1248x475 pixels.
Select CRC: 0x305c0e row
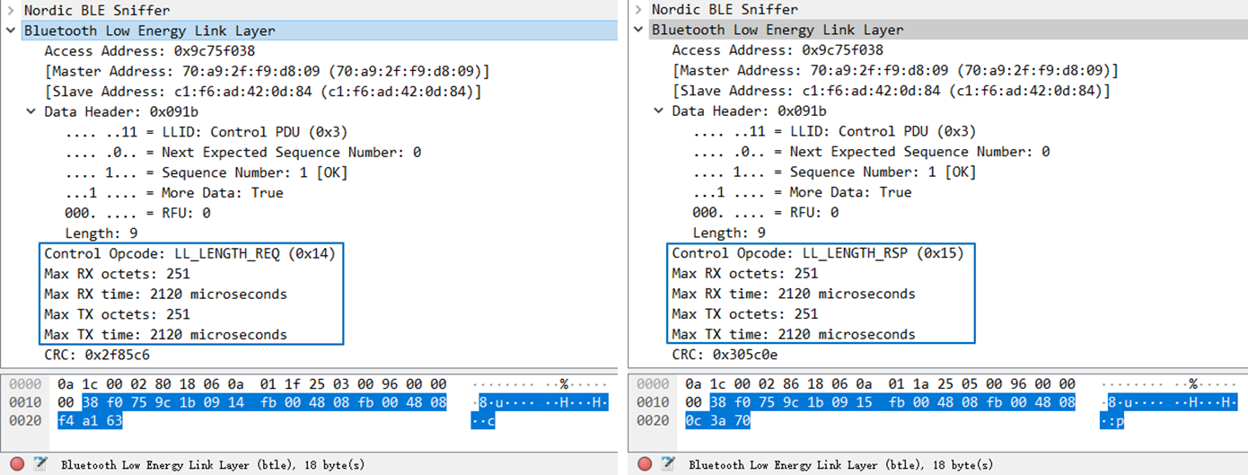click(x=725, y=355)
